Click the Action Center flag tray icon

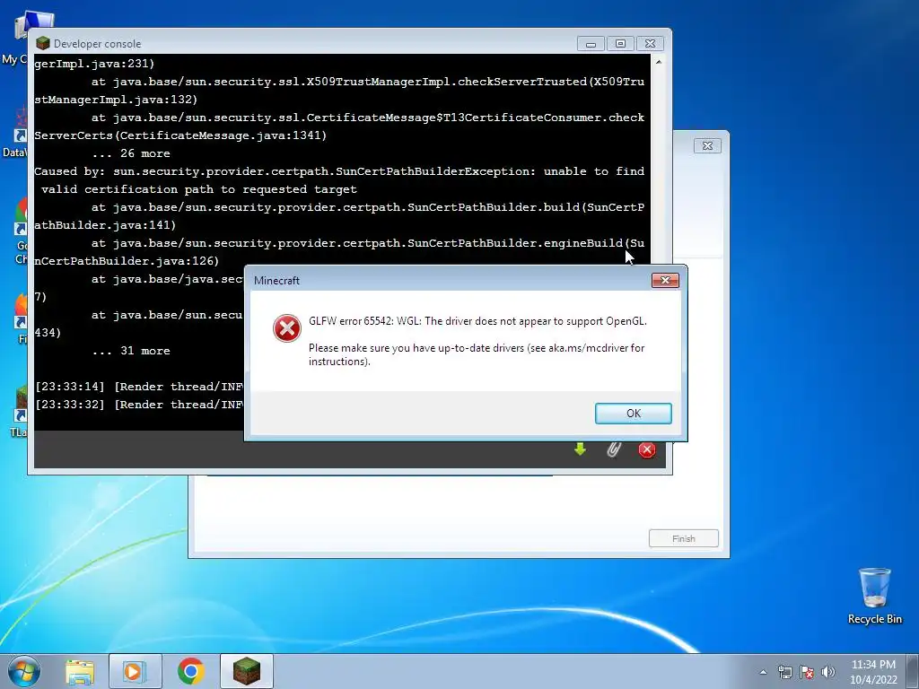[x=807, y=672]
